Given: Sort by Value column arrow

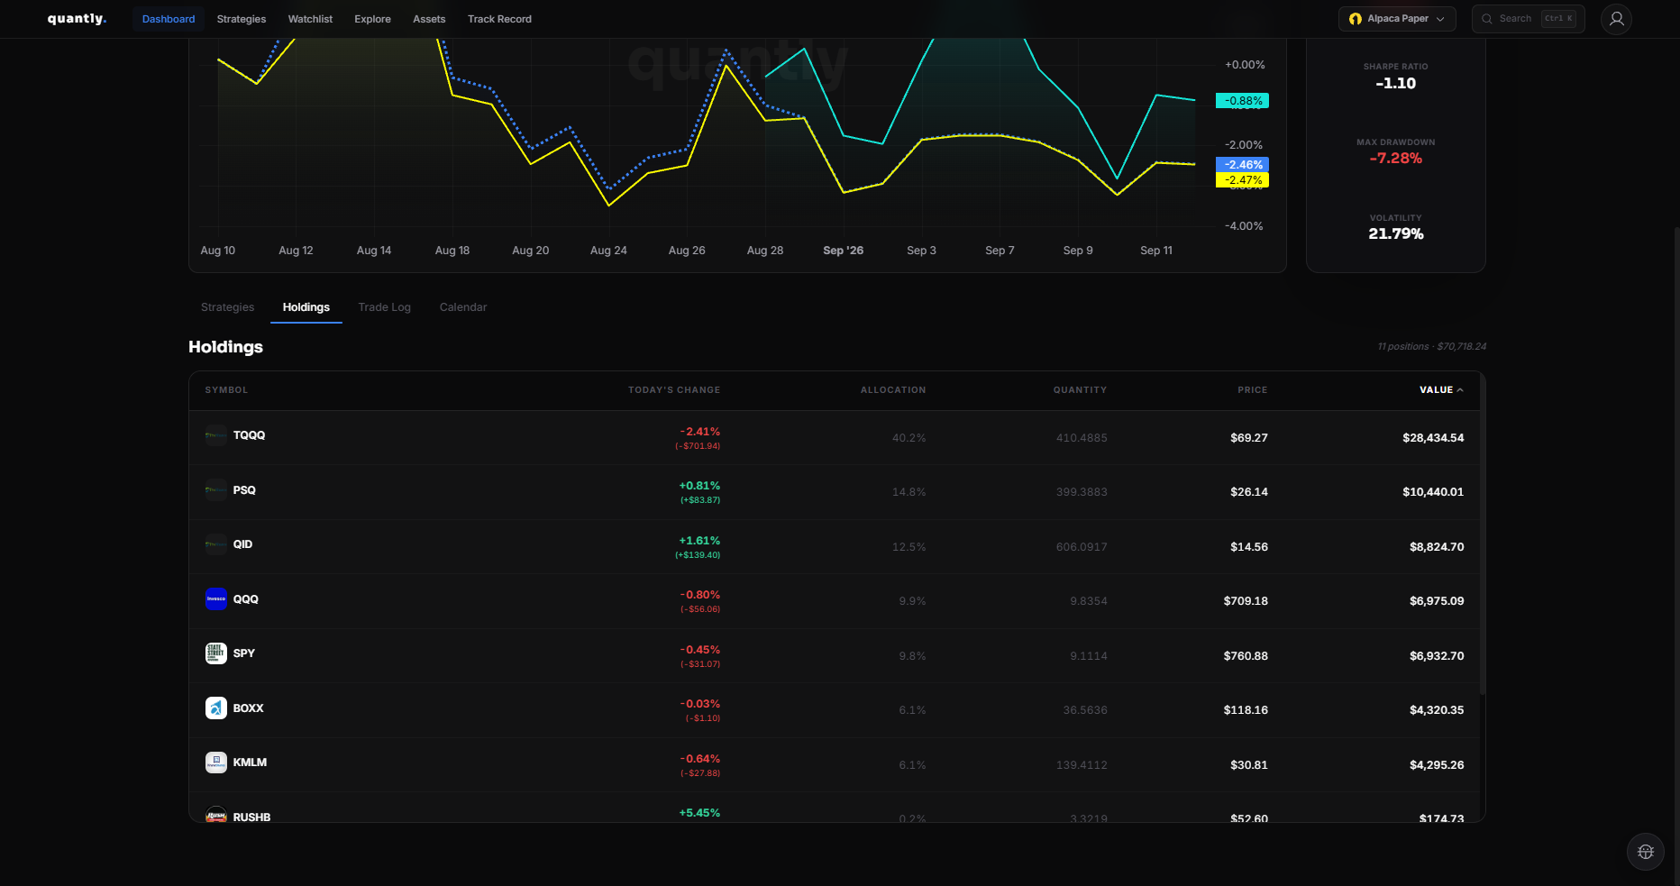Looking at the screenshot, I should pyautogui.click(x=1460, y=390).
